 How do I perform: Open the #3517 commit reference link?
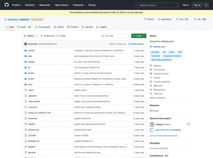(102, 124)
